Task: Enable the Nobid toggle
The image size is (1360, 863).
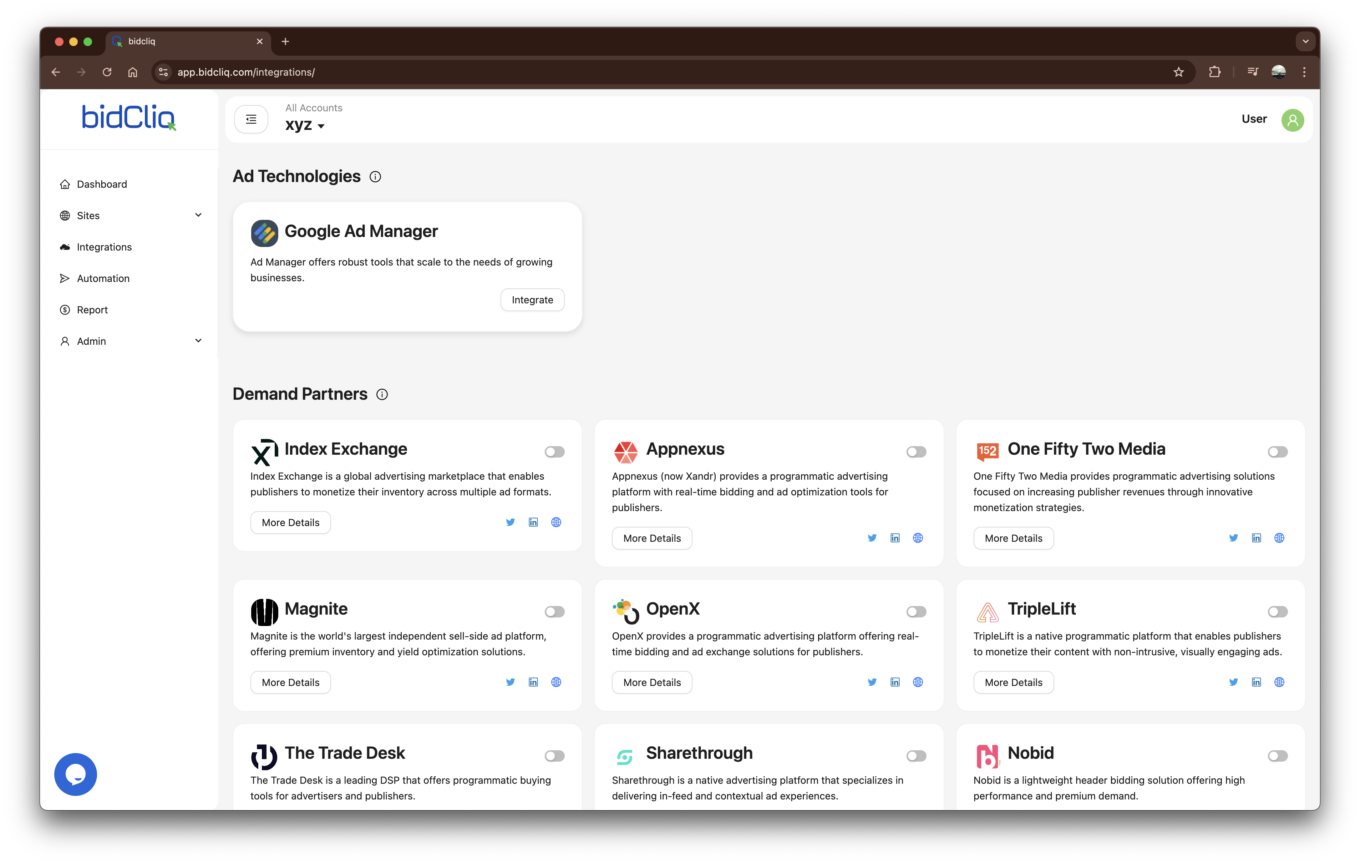Action: point(1278,756)
